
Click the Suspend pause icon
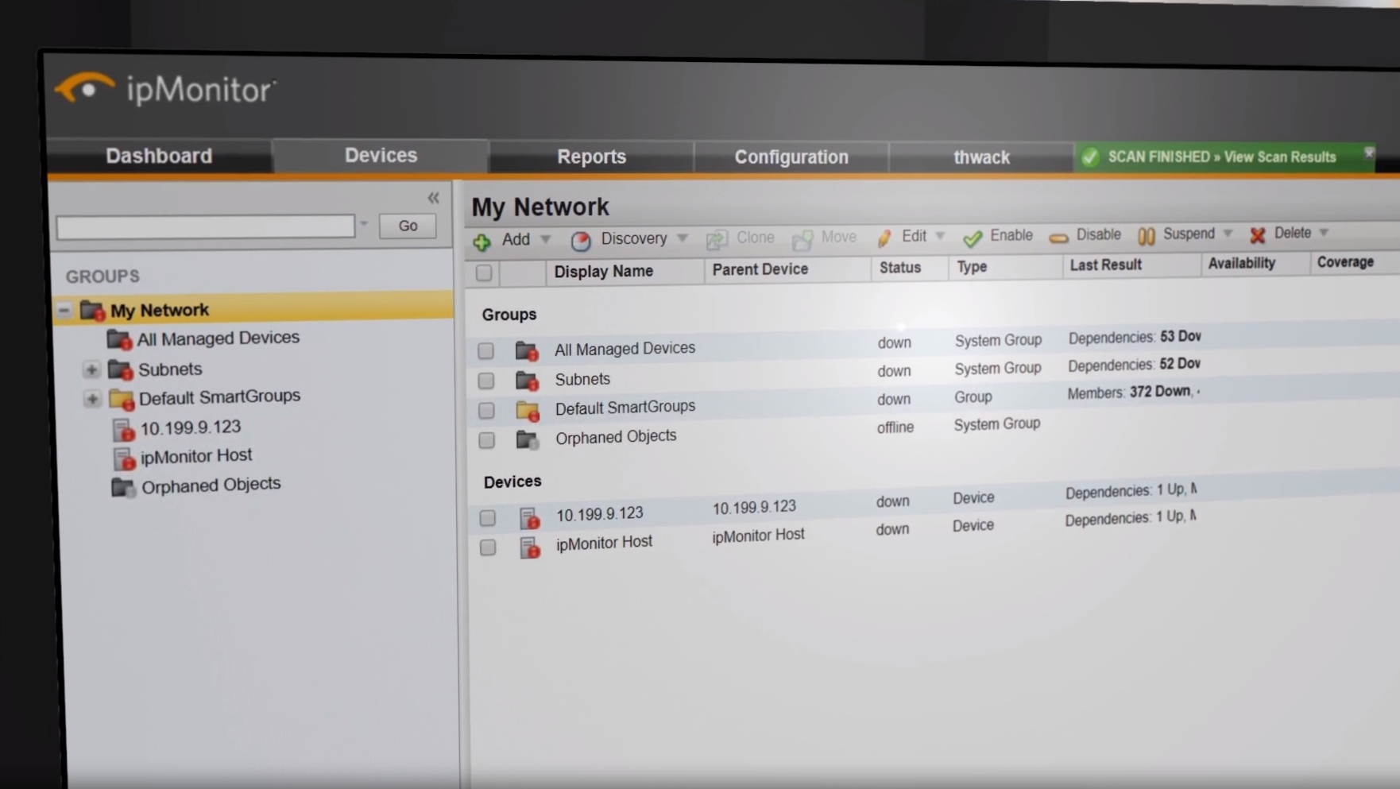1146,235
